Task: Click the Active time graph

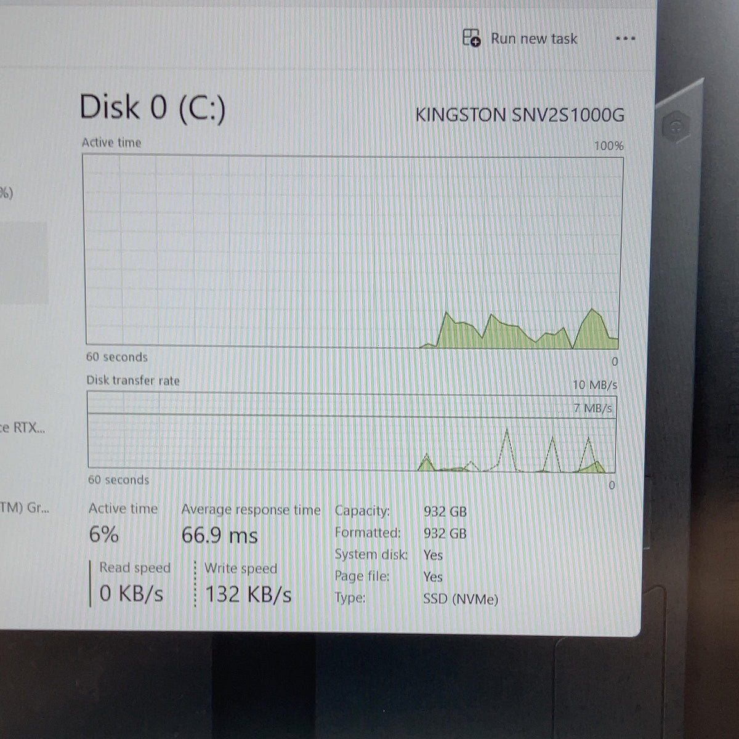Action: [352, 251]
